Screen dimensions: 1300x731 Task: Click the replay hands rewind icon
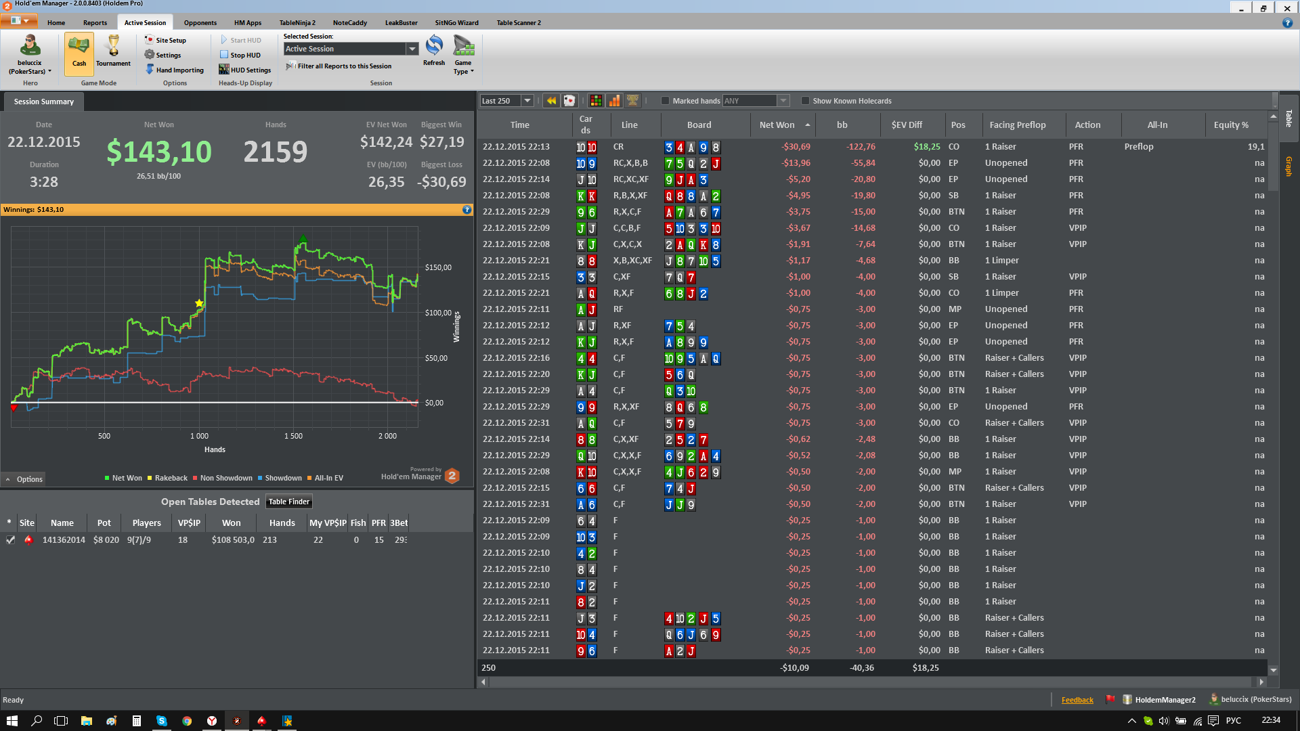coord(551,101)
